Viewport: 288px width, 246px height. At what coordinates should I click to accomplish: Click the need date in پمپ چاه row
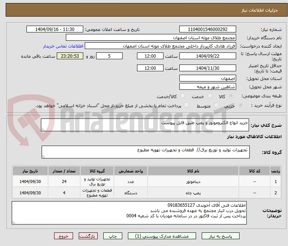[x=30, y=193]
